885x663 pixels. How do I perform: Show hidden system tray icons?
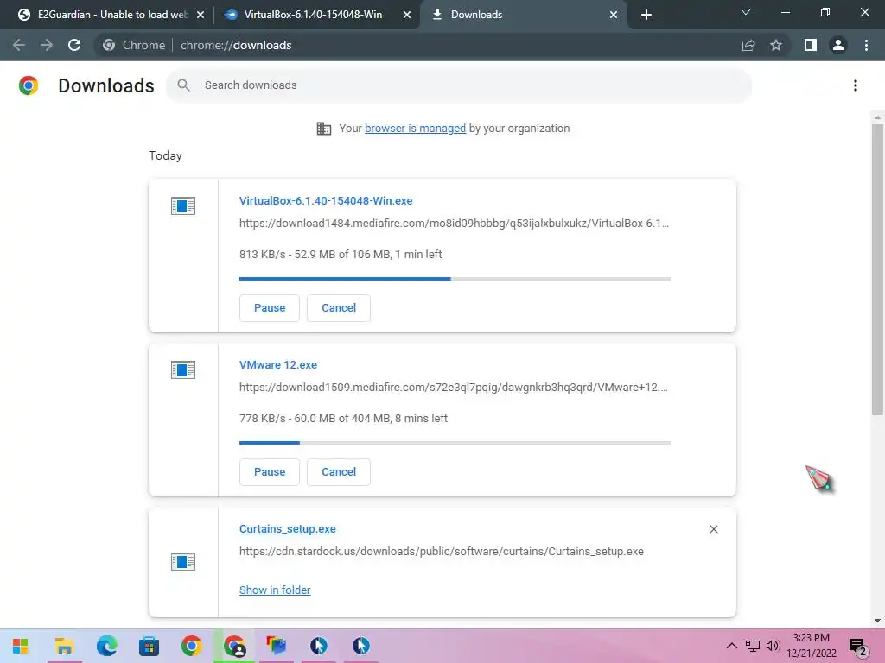[731, 646]
